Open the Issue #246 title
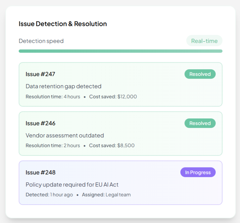The width and height of the screenshot is (240, 223). pyautogui.click(x=40, y=123)
